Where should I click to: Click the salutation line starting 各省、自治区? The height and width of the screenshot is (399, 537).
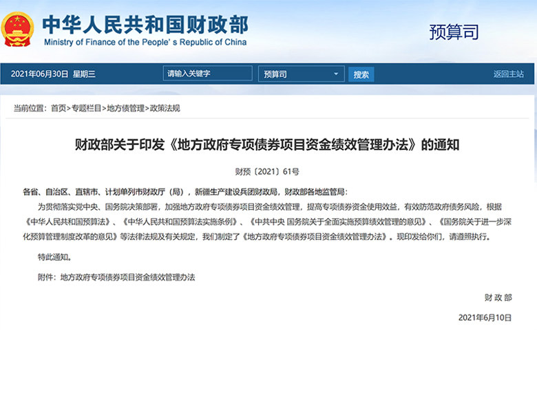tap(185, 192)
